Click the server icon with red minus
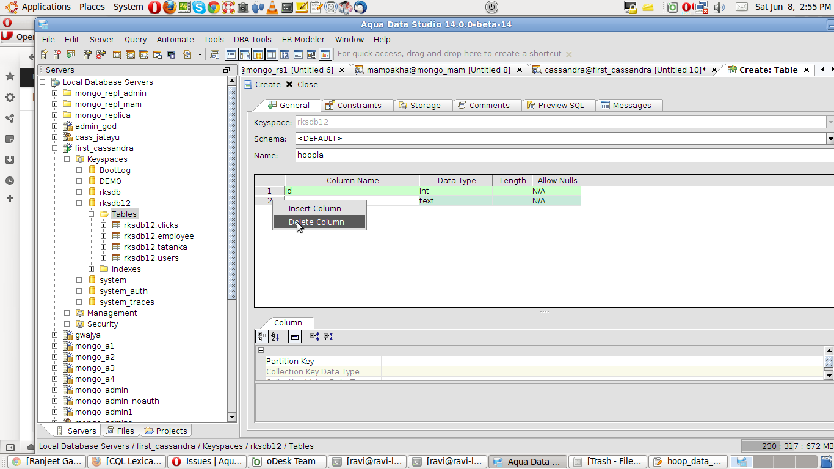This screenshot has height=469, width=834. coord(57,54)
